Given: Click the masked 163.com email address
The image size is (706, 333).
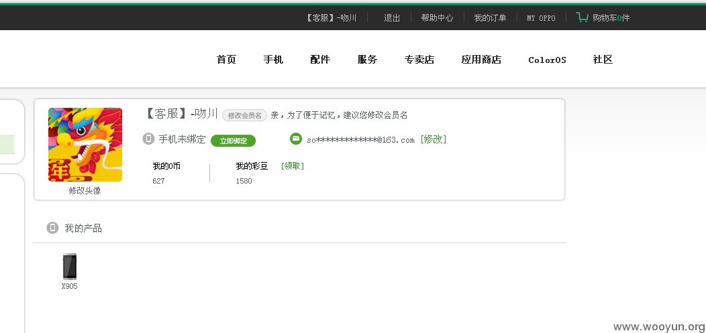Looking at the screenshot, I should point(360,140).
